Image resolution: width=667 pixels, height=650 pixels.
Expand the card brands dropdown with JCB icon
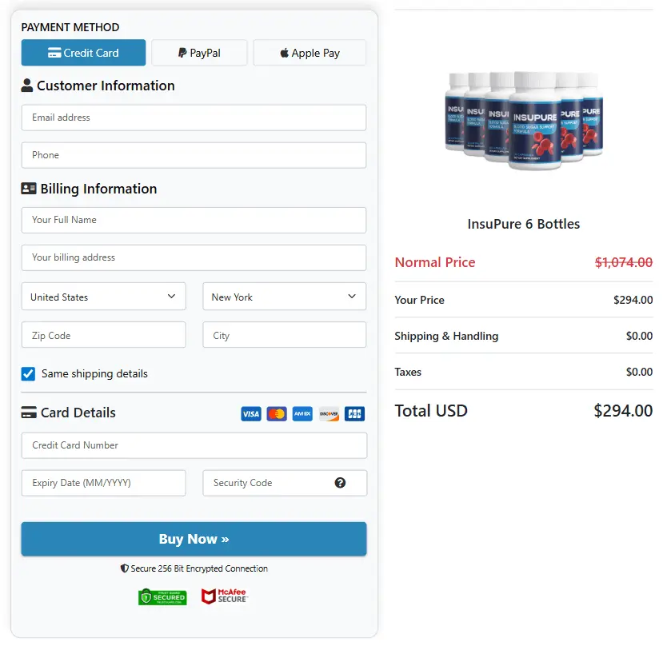354,413
